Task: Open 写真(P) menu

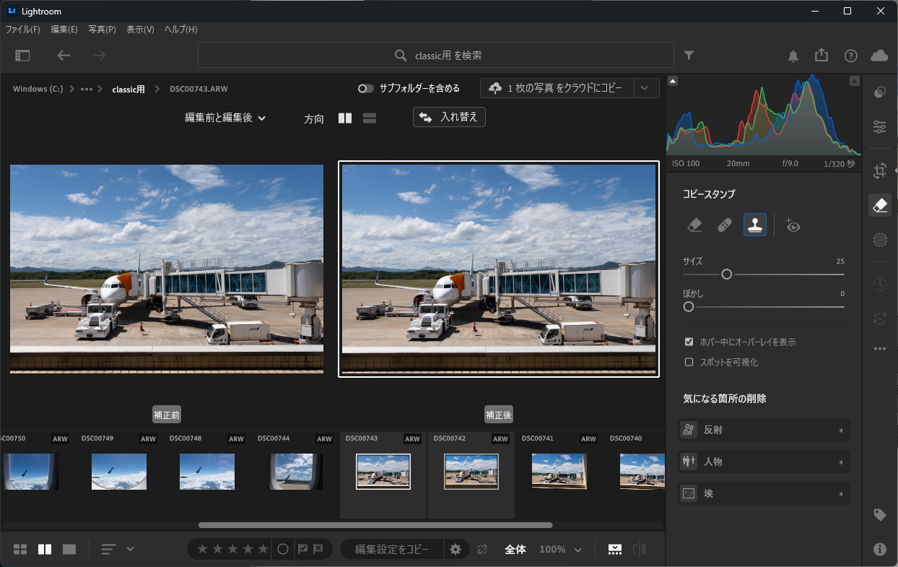Action: click(102, 30)
